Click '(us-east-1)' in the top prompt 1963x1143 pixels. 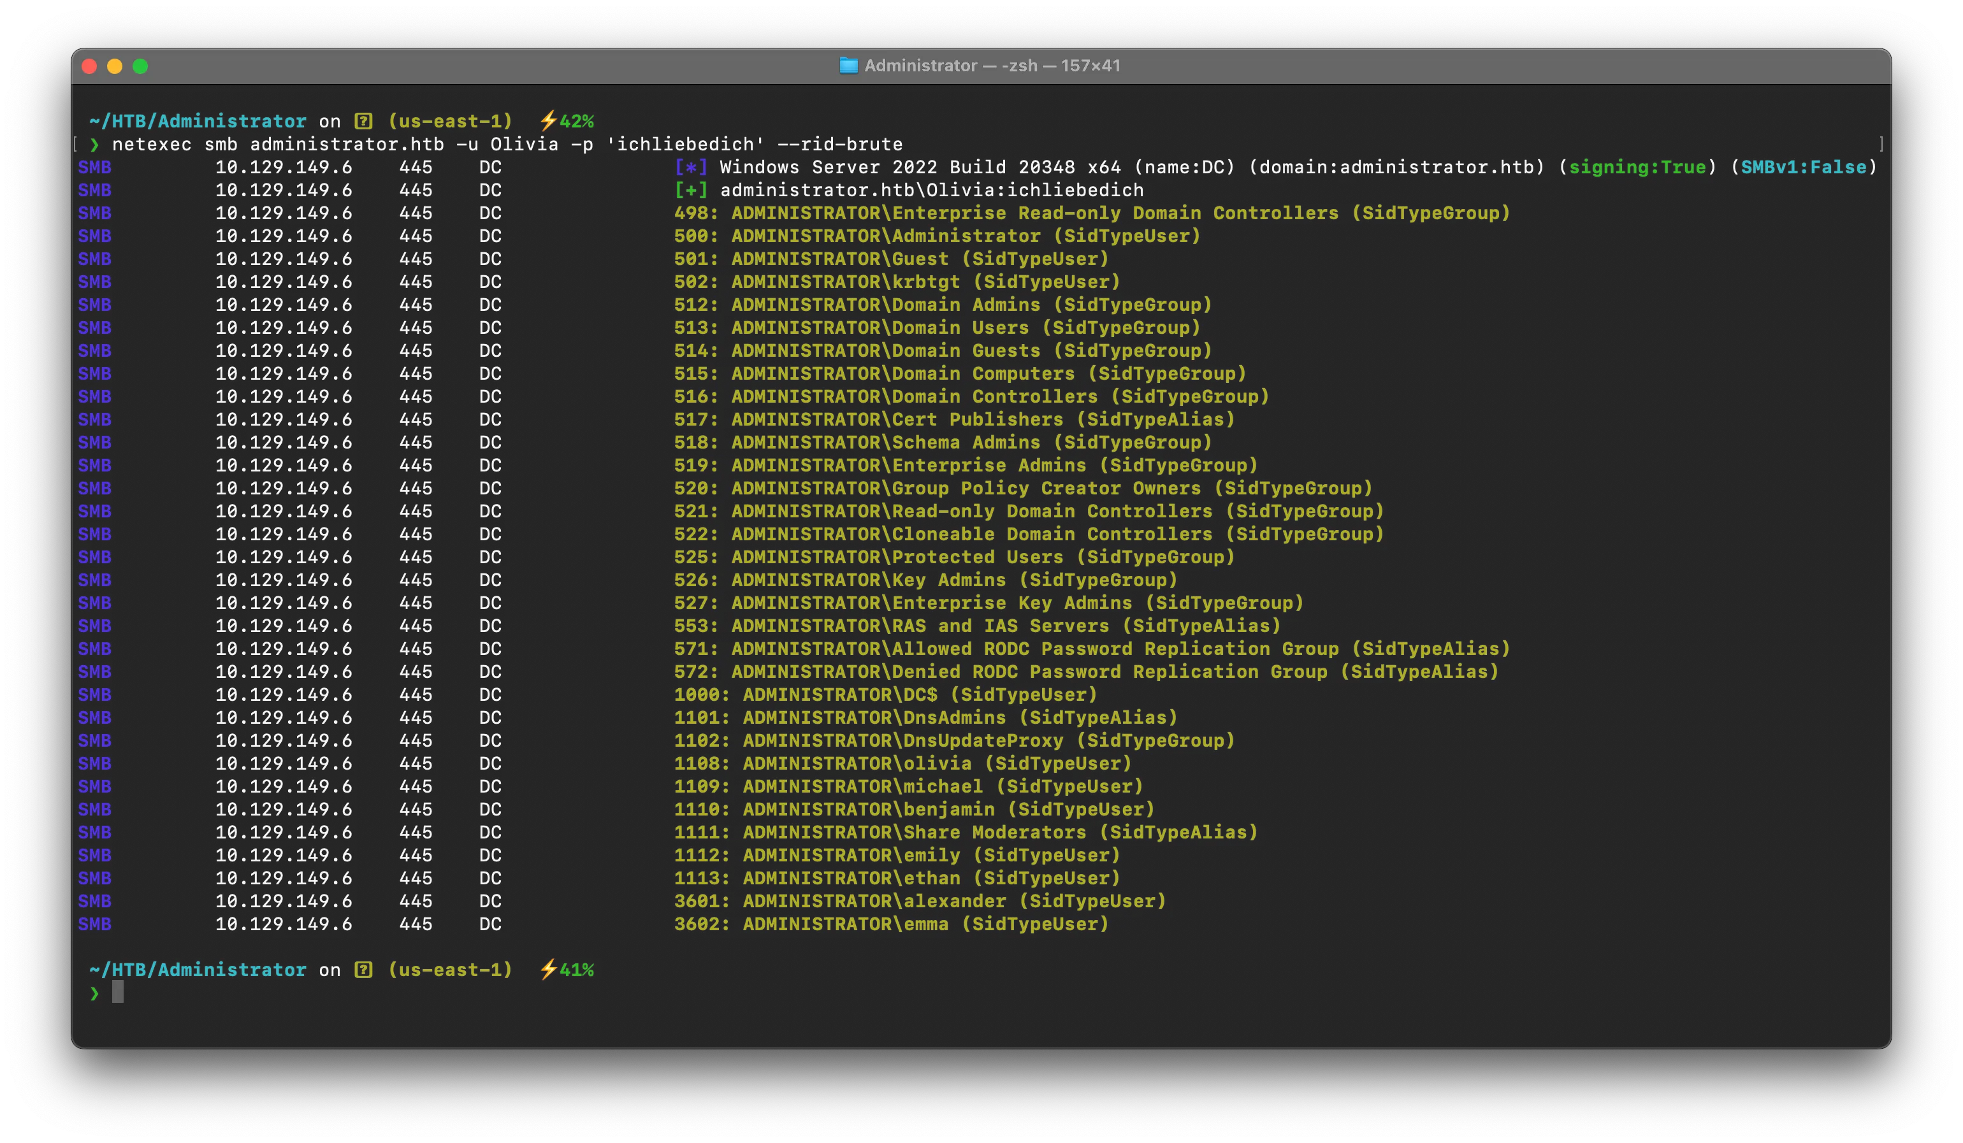point(450,120)
